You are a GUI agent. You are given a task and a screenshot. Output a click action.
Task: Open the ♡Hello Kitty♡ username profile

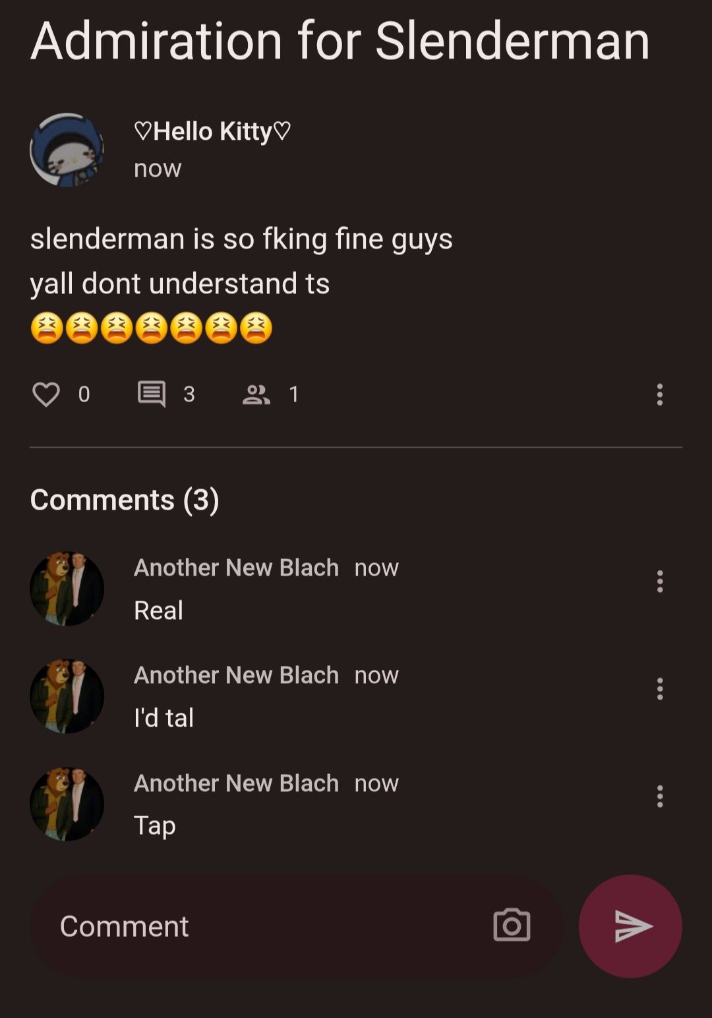212,131
